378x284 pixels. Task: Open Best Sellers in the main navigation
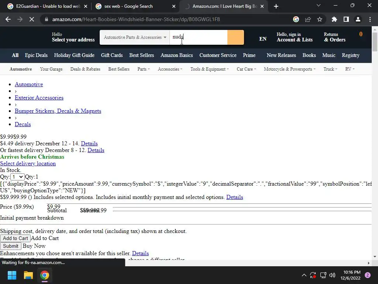(x=141, y=55)
